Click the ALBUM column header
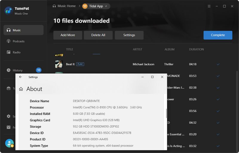Image resolution: width=239 pixels, height=153 pixels. 169,49
